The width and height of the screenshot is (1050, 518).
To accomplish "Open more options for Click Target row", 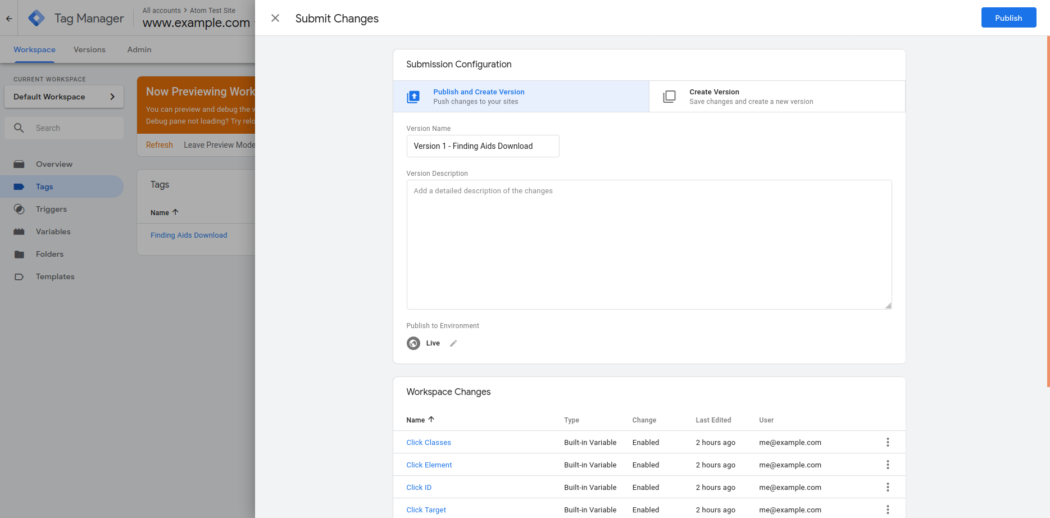I will tap(888, 510).
